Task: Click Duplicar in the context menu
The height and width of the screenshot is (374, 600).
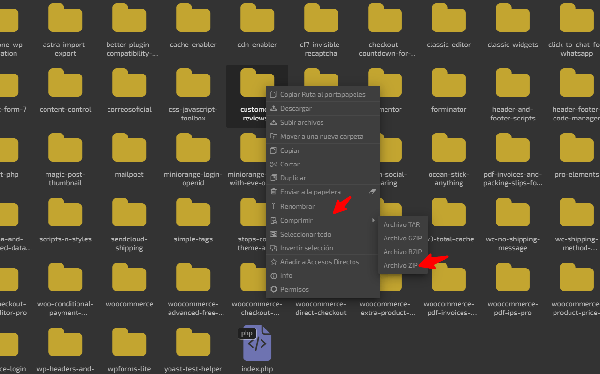Action: coord(323,178)
